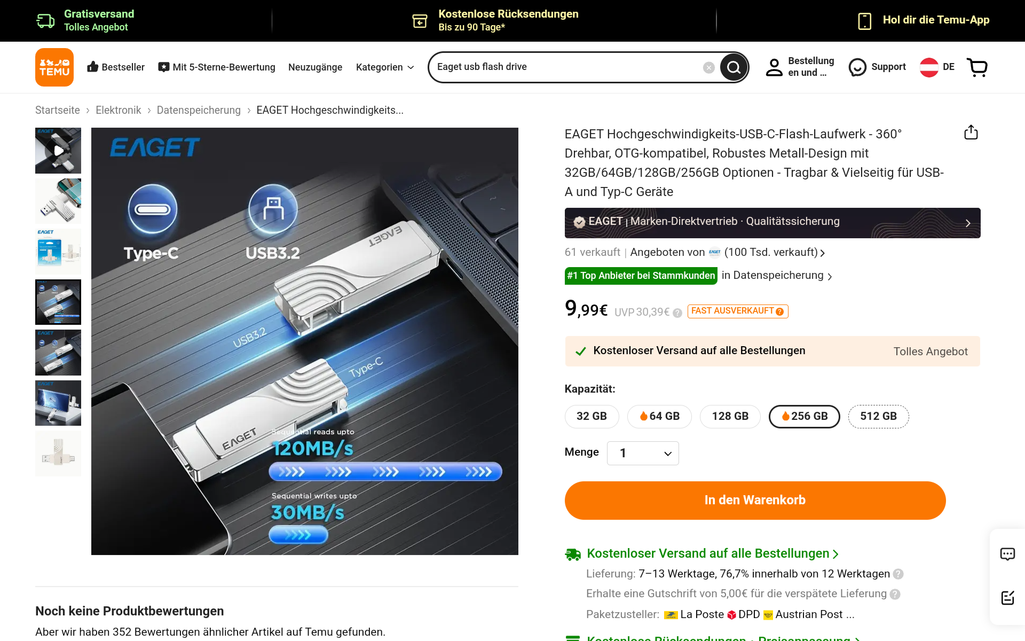The height and width of the screenshot is (641, 1025).
Task: Select the 128 GB capacity option
Action: tap(730, 417)
